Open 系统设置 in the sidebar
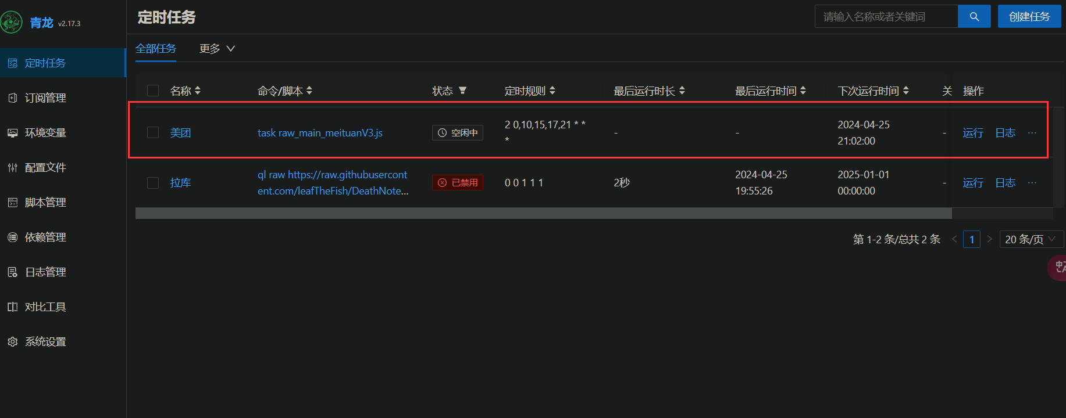The image size is (1066, 418). coord(63,341)
